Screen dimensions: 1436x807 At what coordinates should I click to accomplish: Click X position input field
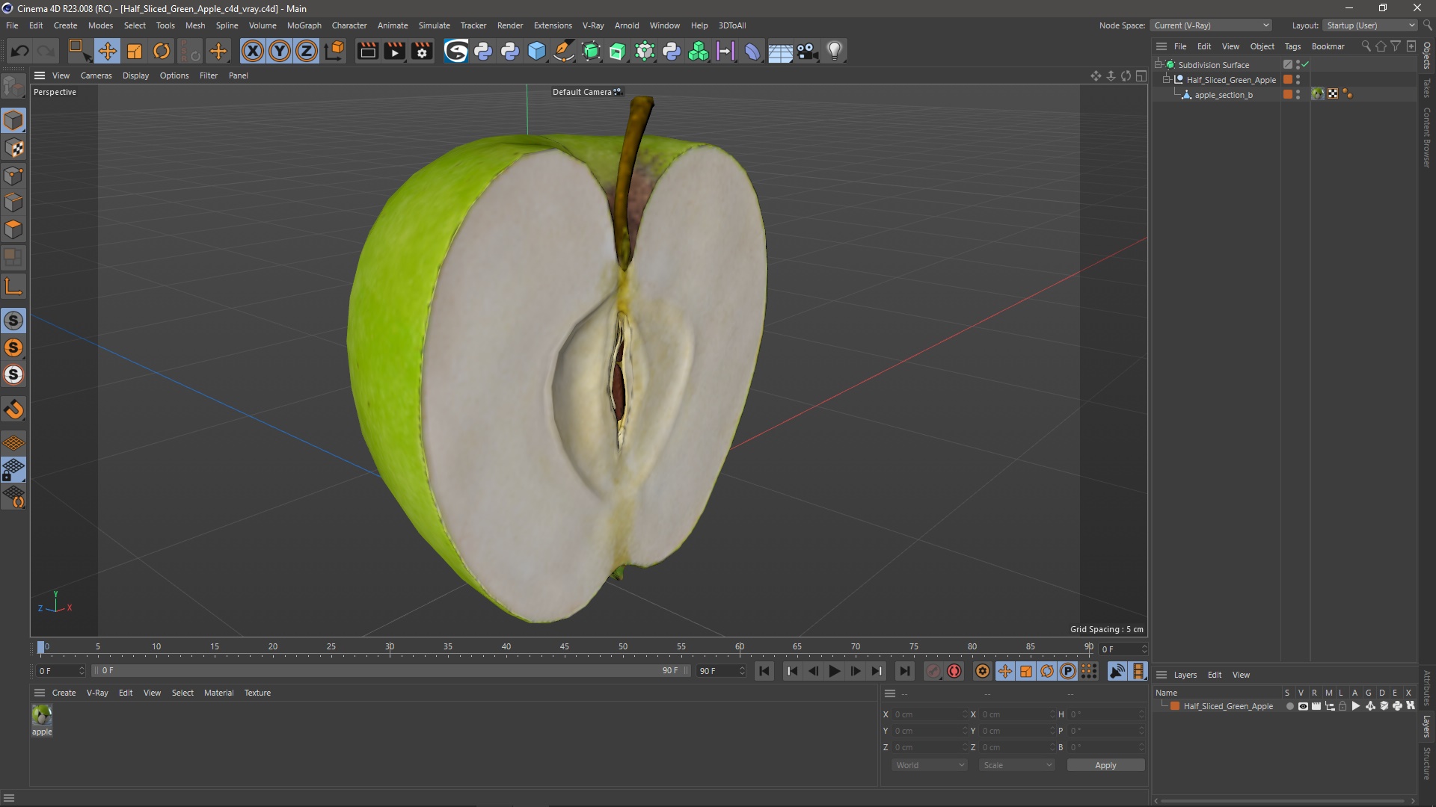click(930, 714)
